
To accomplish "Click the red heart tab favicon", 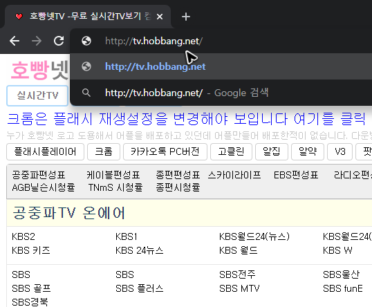I will (x=19, y=17).
